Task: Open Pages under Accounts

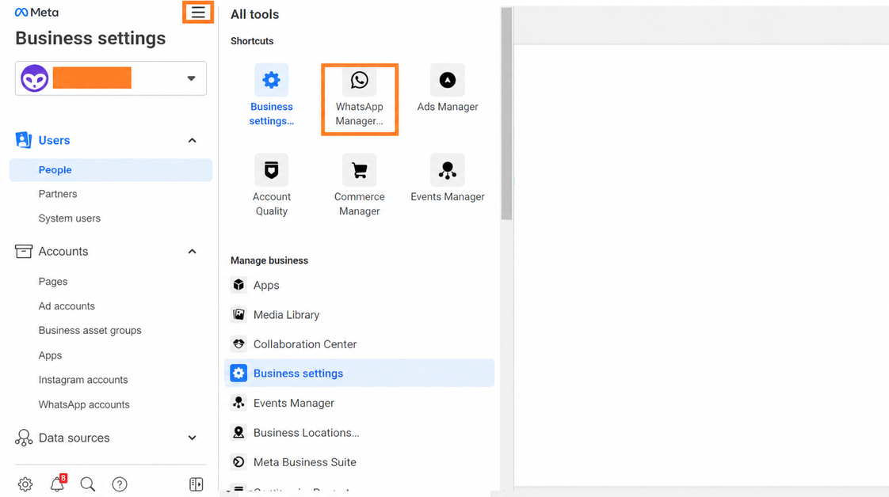Action: pyautogui.click(x=53, y=282)
